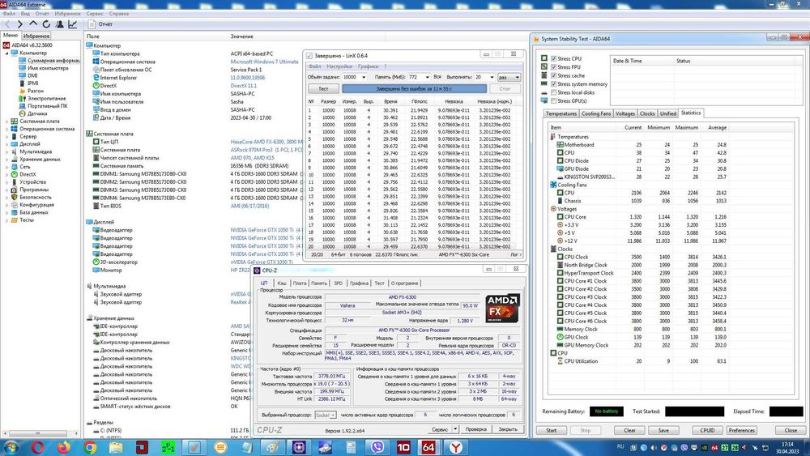Open the Отчёт report toolbar item
810x456 pixels.
tap(100, 24)
